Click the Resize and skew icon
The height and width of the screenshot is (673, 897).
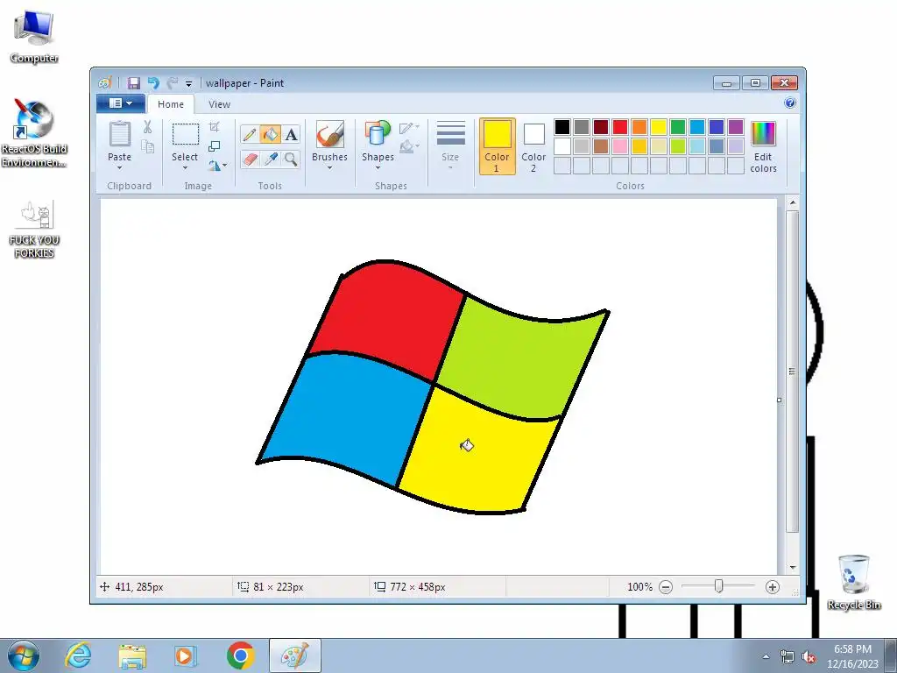point(214,146)
